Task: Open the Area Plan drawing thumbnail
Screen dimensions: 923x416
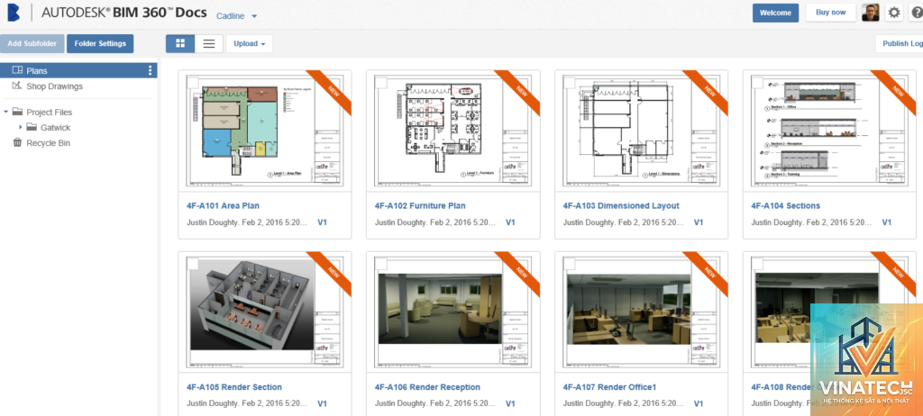Action: tap(264, 130)
